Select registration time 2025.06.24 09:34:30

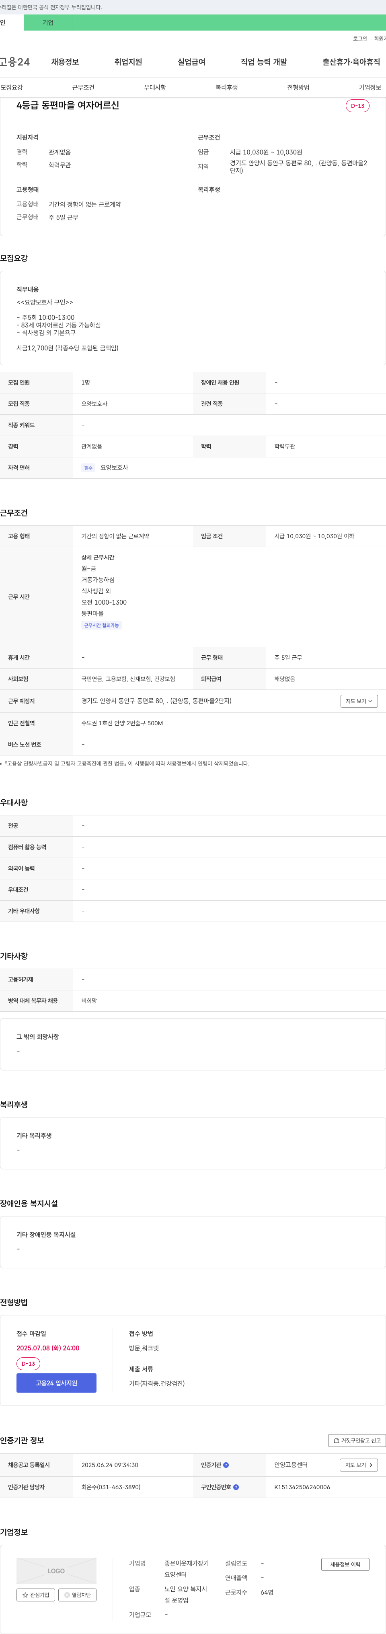tap(110, 1465)
